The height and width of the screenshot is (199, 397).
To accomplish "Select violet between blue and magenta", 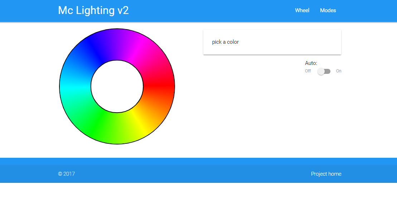I will click(x=117, y=44).
